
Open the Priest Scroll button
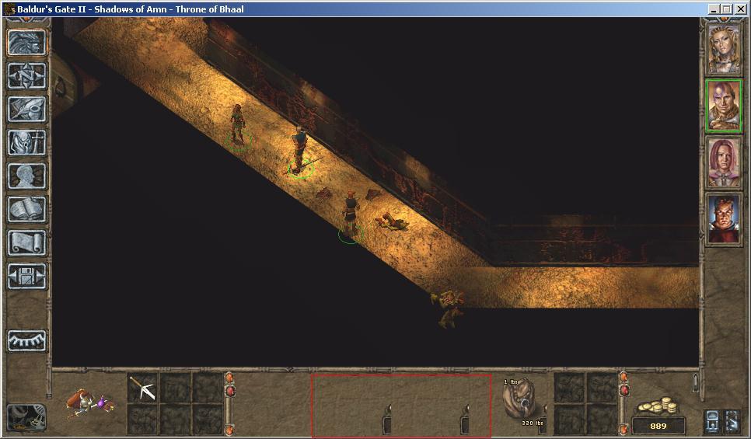[26, 243]
